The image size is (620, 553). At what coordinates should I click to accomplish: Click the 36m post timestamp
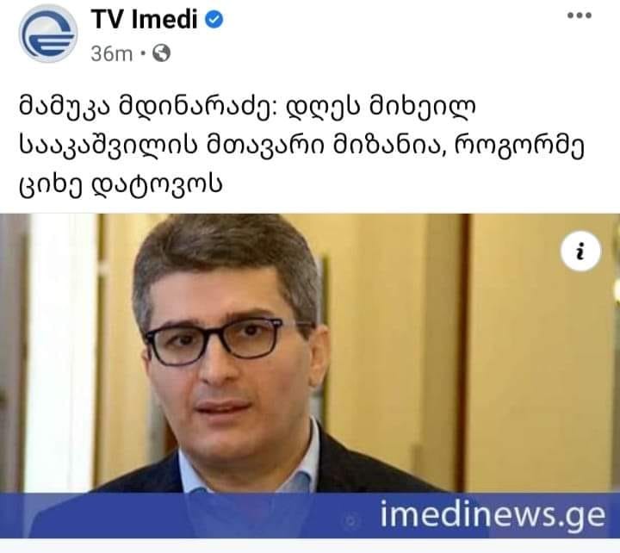point(111,53)
